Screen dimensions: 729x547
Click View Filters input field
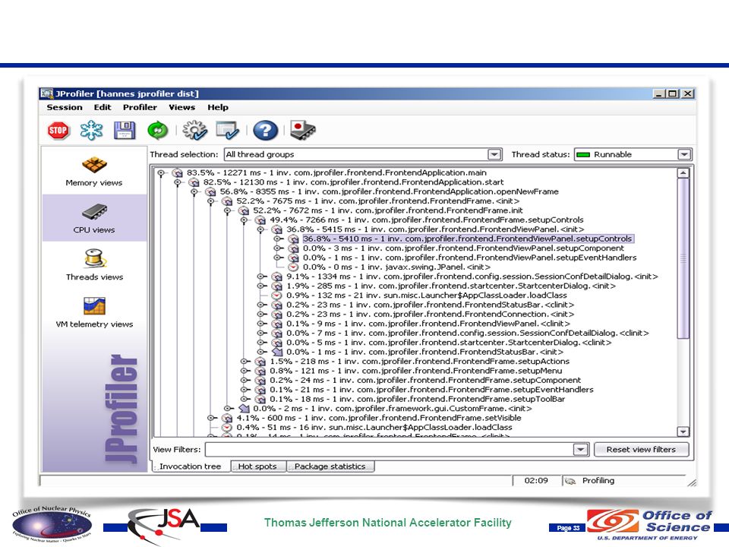tap(390, 449)
